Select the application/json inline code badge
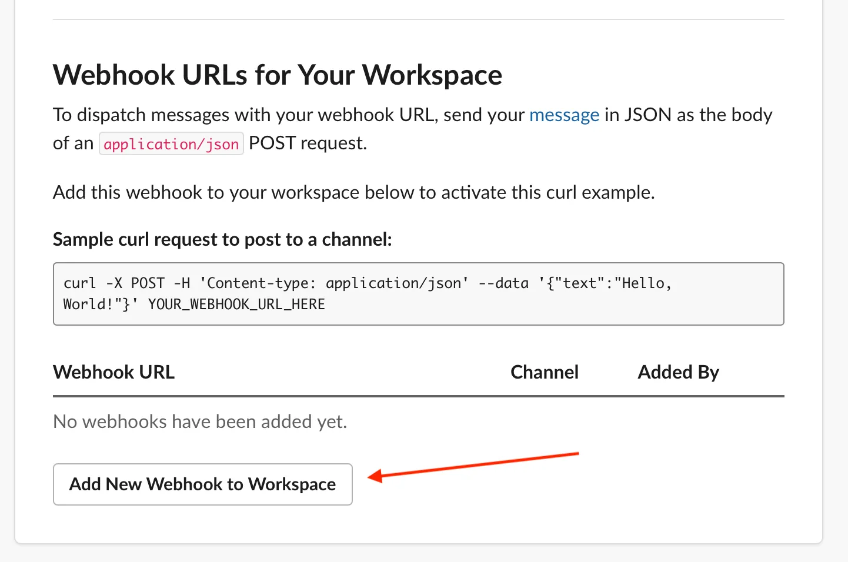 [x=171, y=143]
